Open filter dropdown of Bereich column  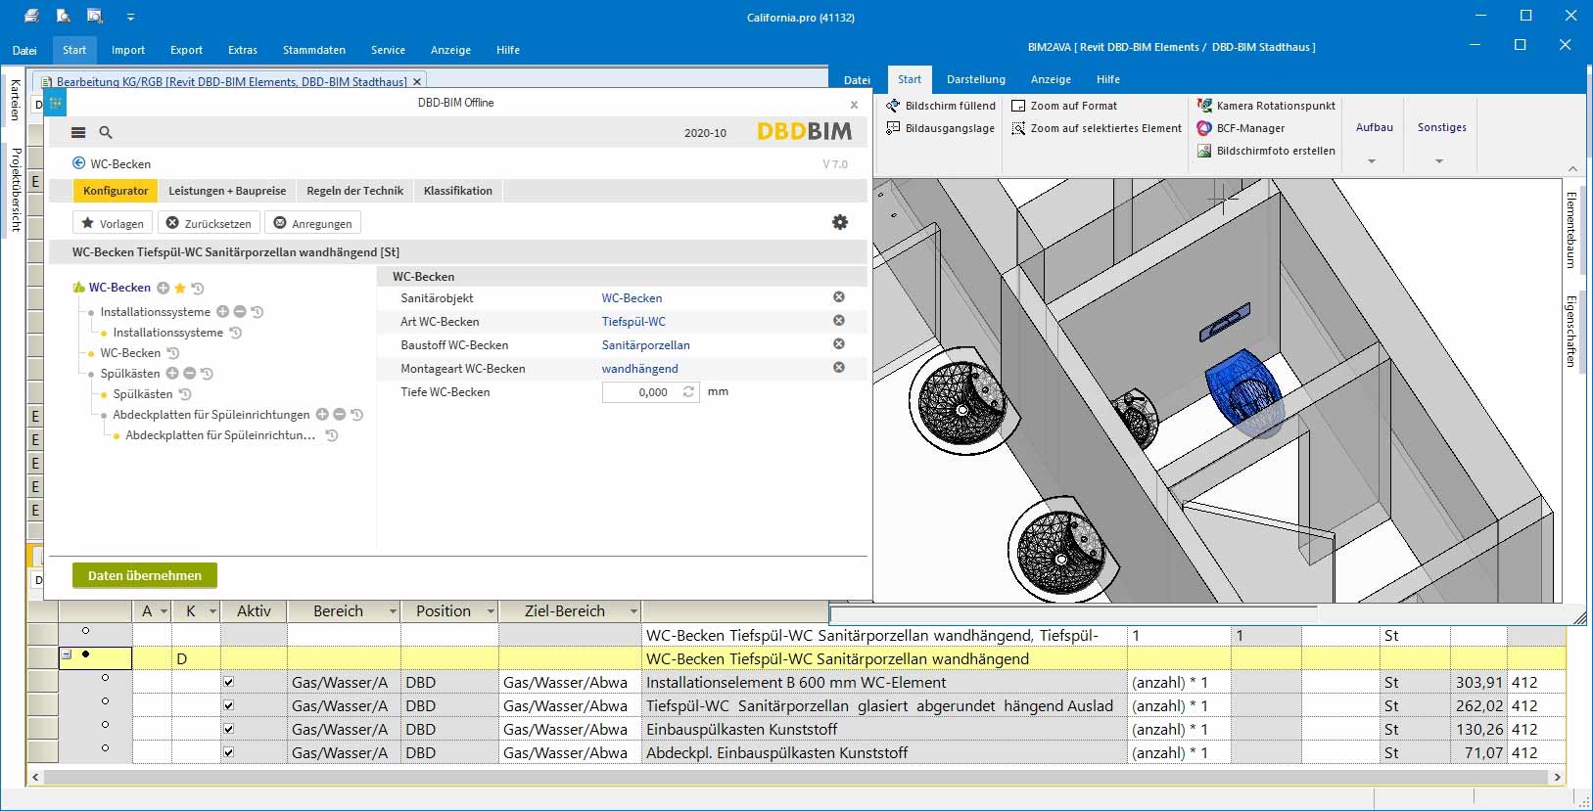393,611
